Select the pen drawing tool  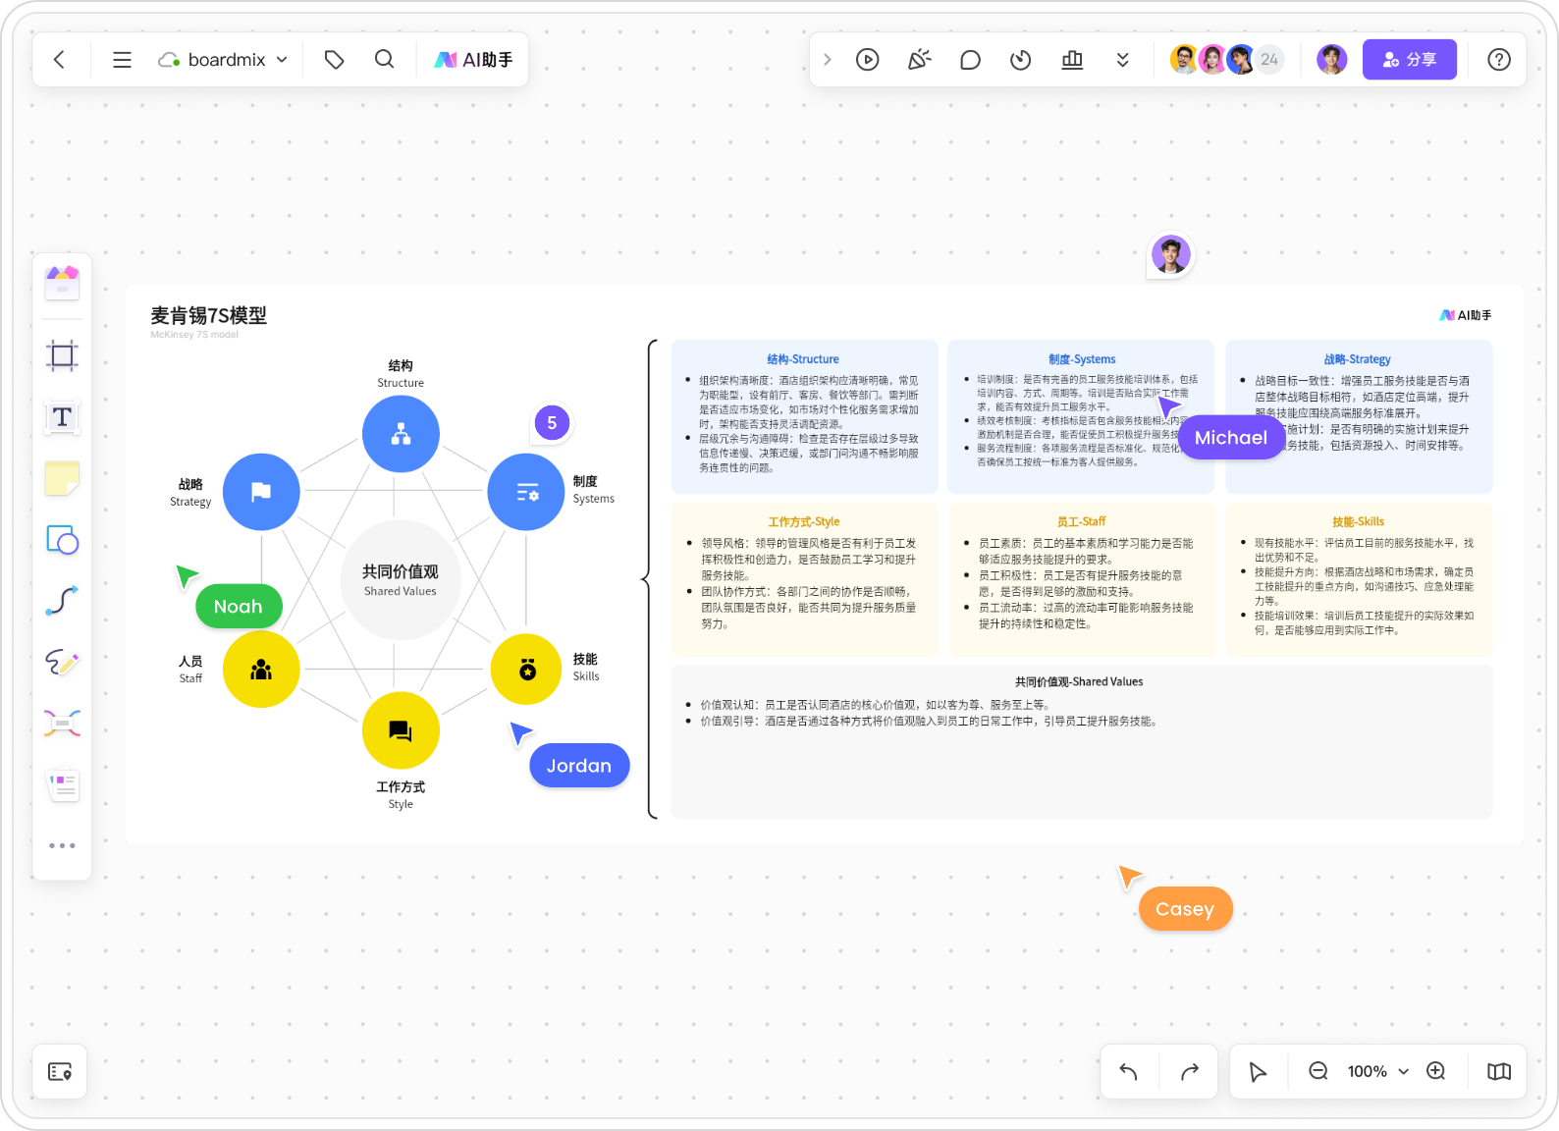(x=63, y=663)
